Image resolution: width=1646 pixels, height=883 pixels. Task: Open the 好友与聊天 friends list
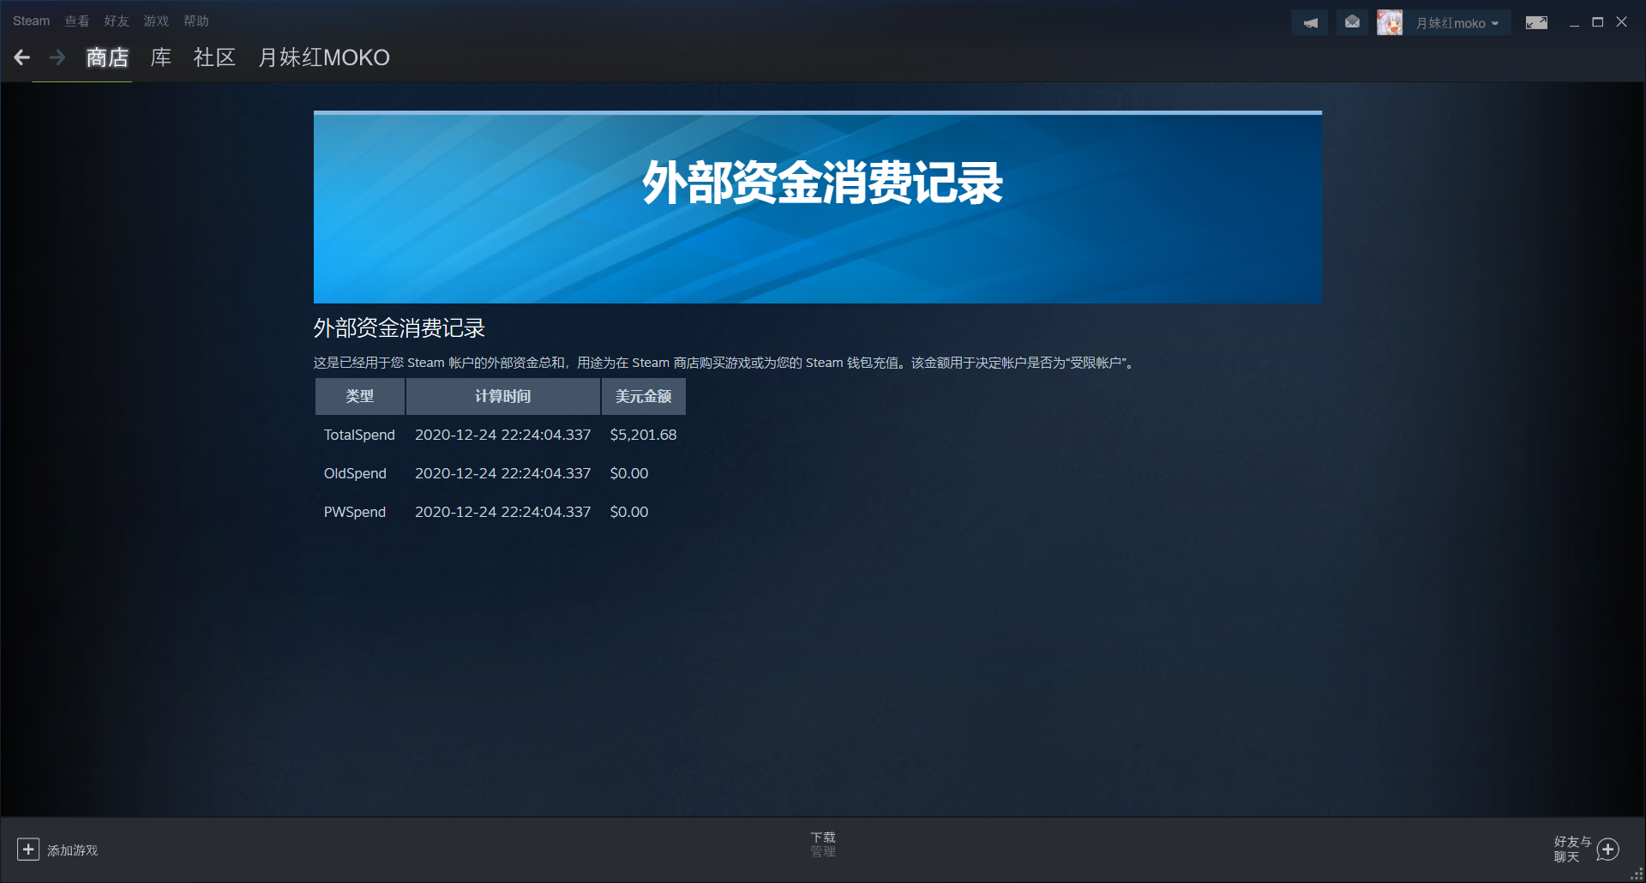coord(1572,850)
